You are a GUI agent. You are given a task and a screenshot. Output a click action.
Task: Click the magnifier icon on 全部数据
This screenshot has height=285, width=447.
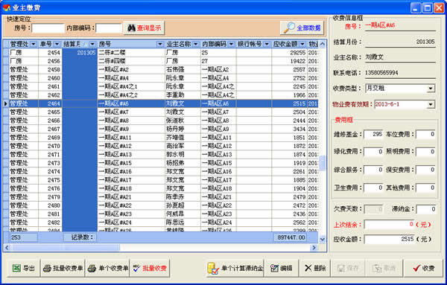coord(289,28)
